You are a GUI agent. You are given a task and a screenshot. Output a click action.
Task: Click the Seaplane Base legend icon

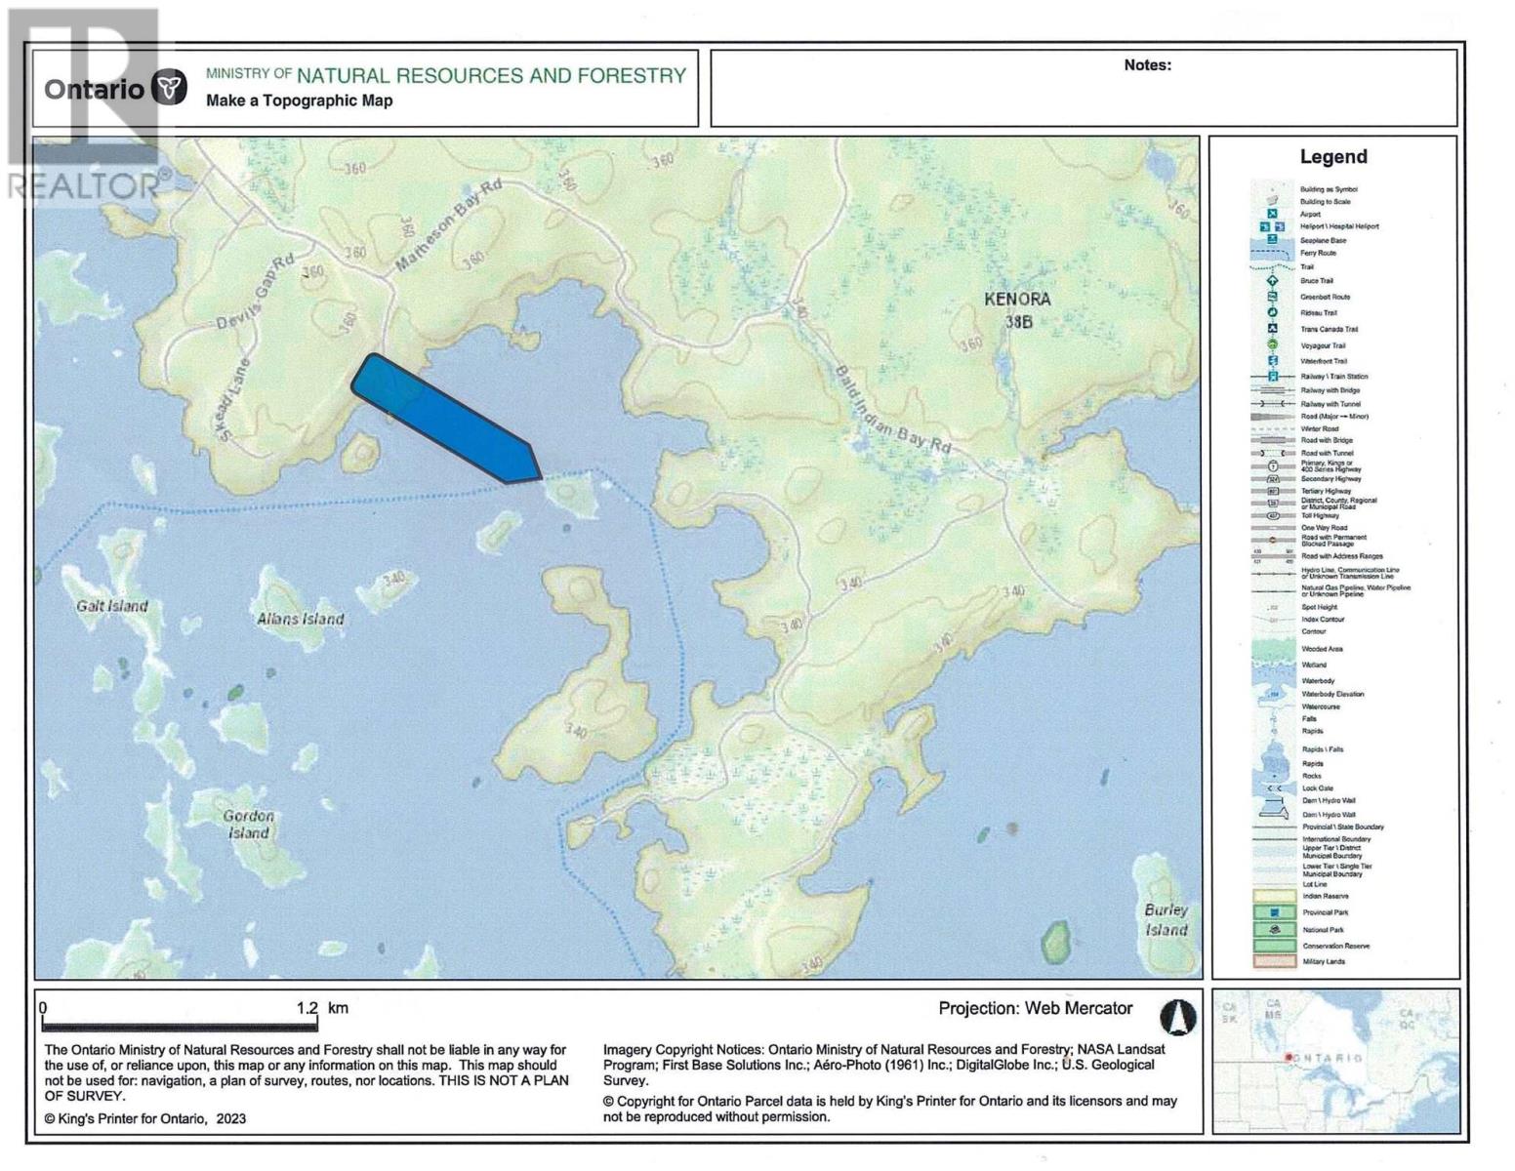coord(1273,239)
